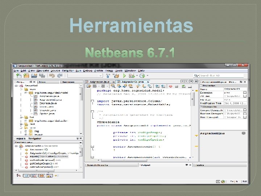Screen dimensions: 261x196
Task: Toggle Show Non-Public Members navigator filter
Action: (x=42, y=176)
